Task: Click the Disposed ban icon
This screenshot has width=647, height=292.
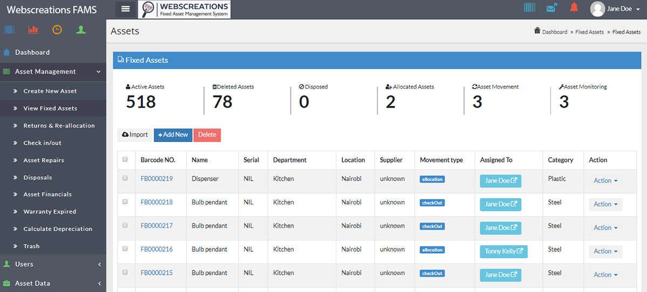Action: tap(301, 87)
